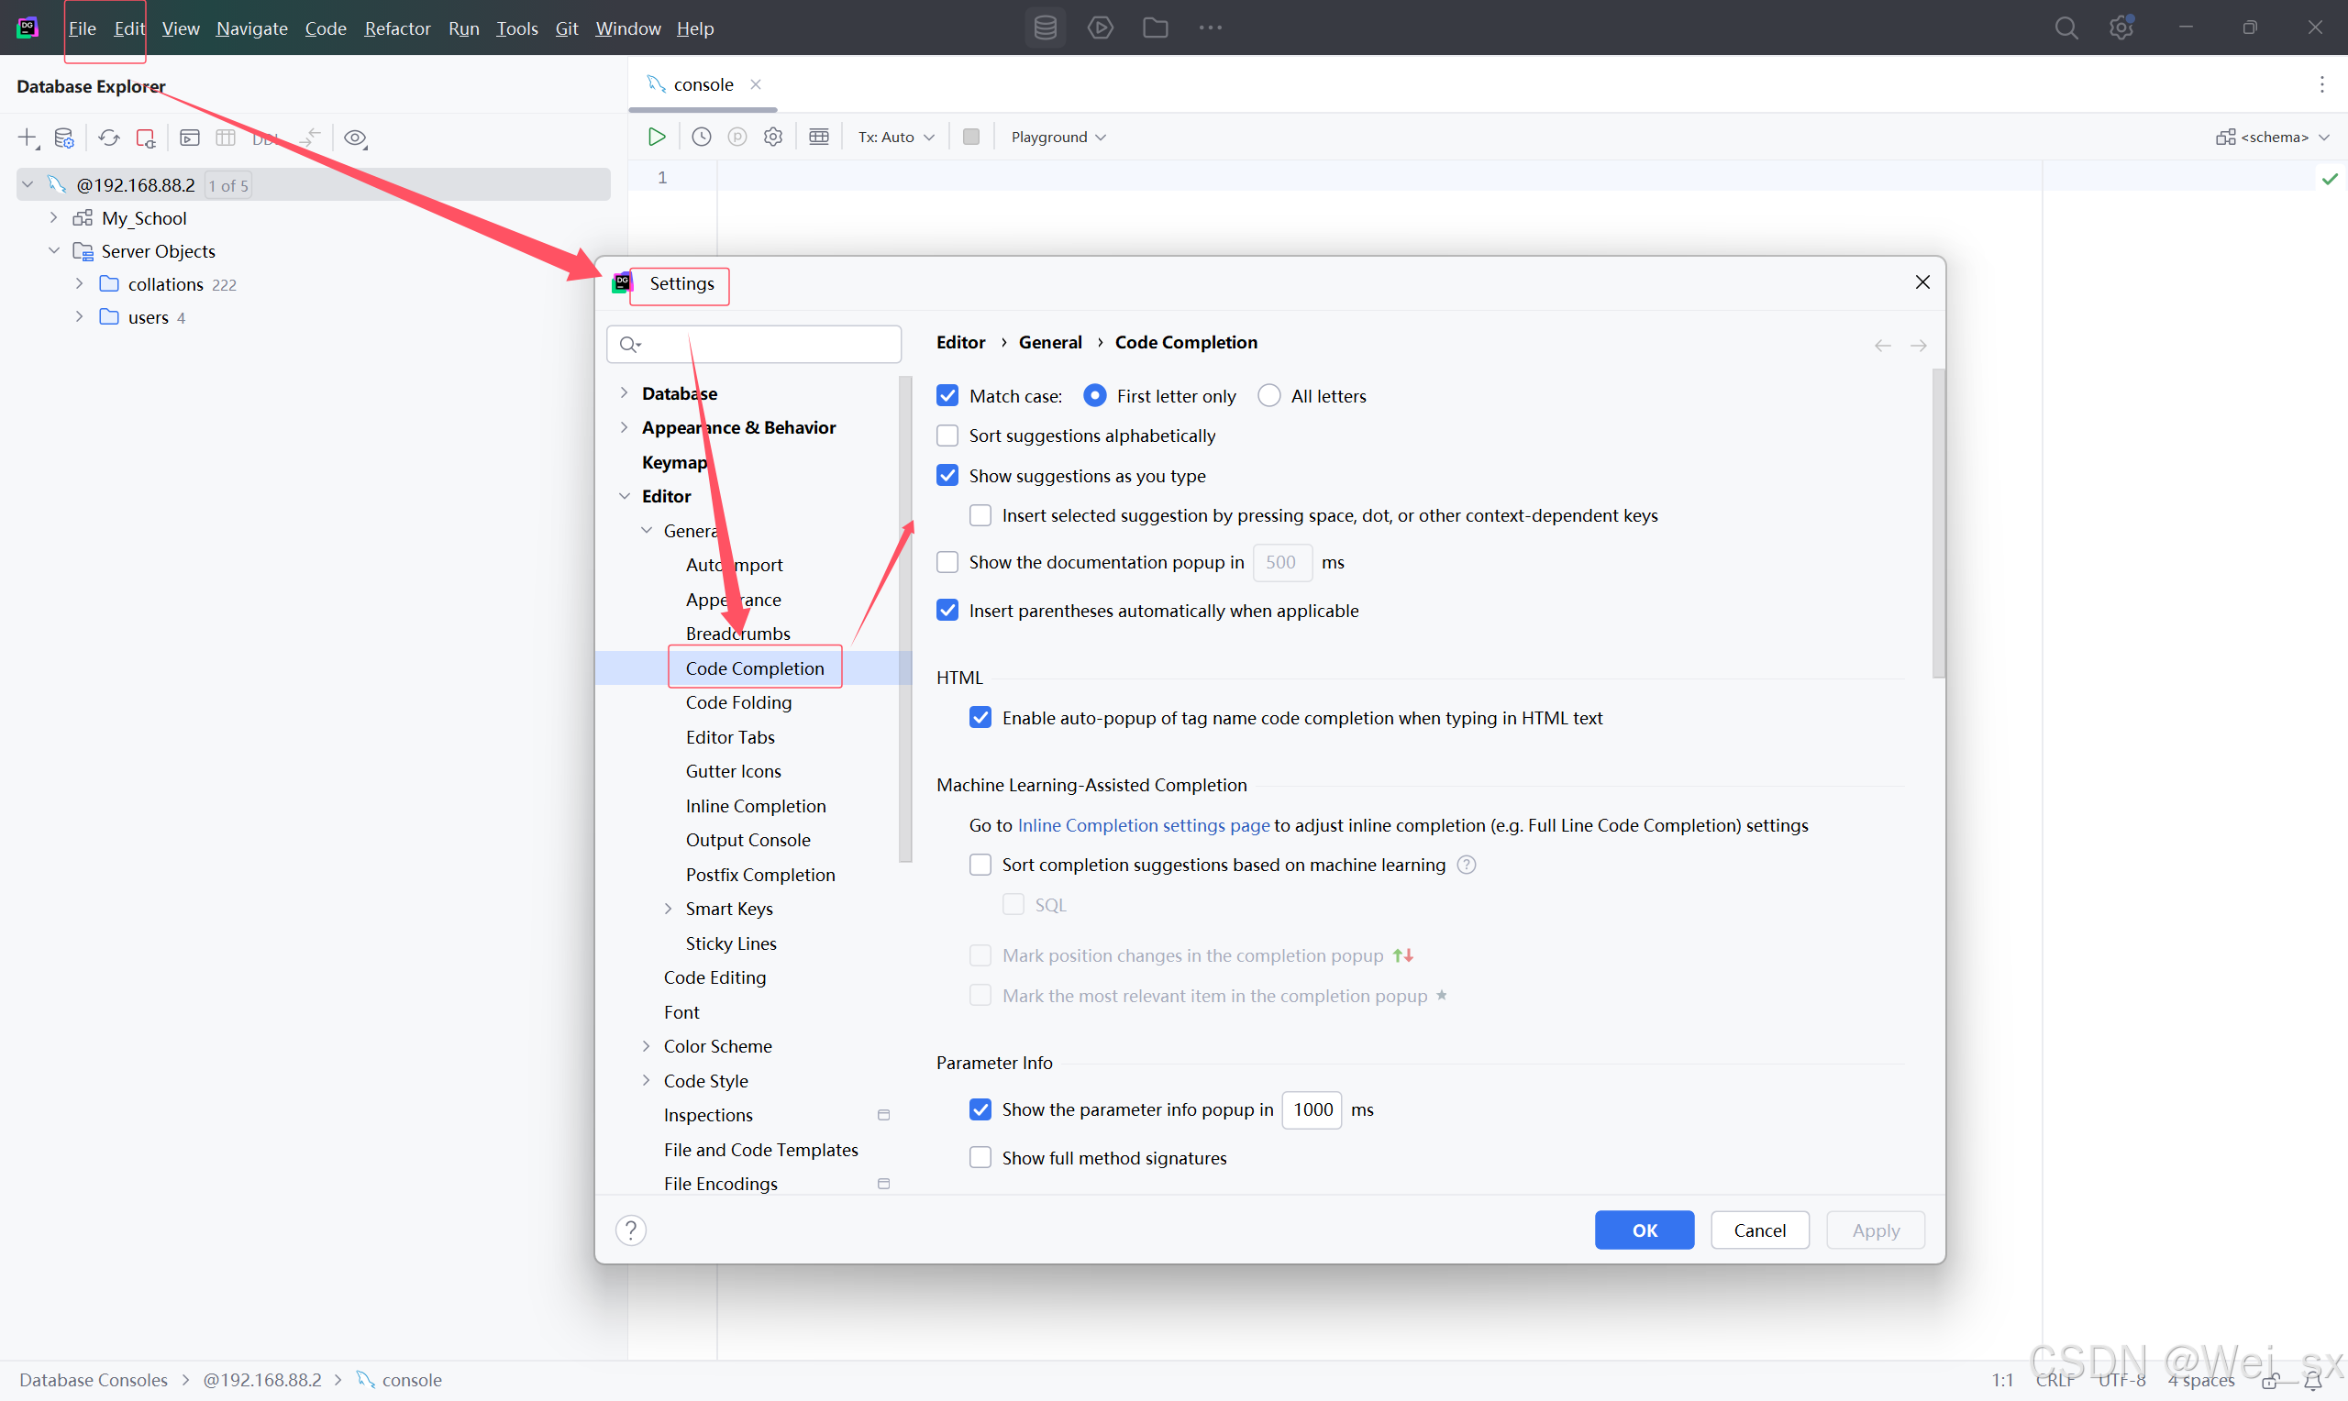Expand the My_School schema node
Screen dimensions: 2348x1401
tap(54, 218)
